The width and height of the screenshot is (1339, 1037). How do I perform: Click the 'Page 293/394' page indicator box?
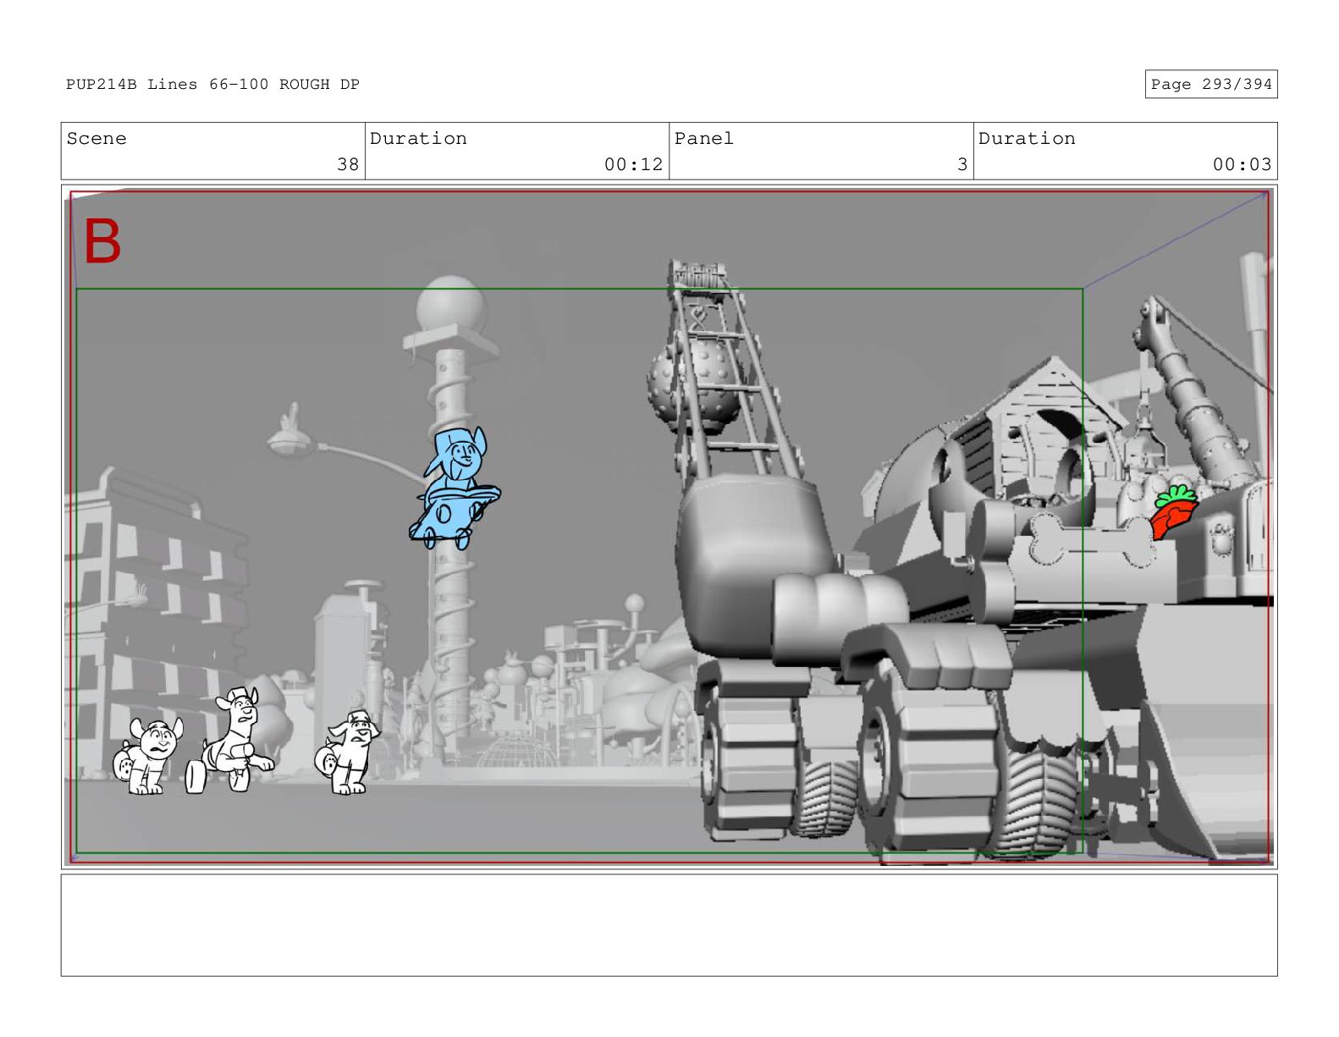pyautogui.click(x=1211, y=84)
